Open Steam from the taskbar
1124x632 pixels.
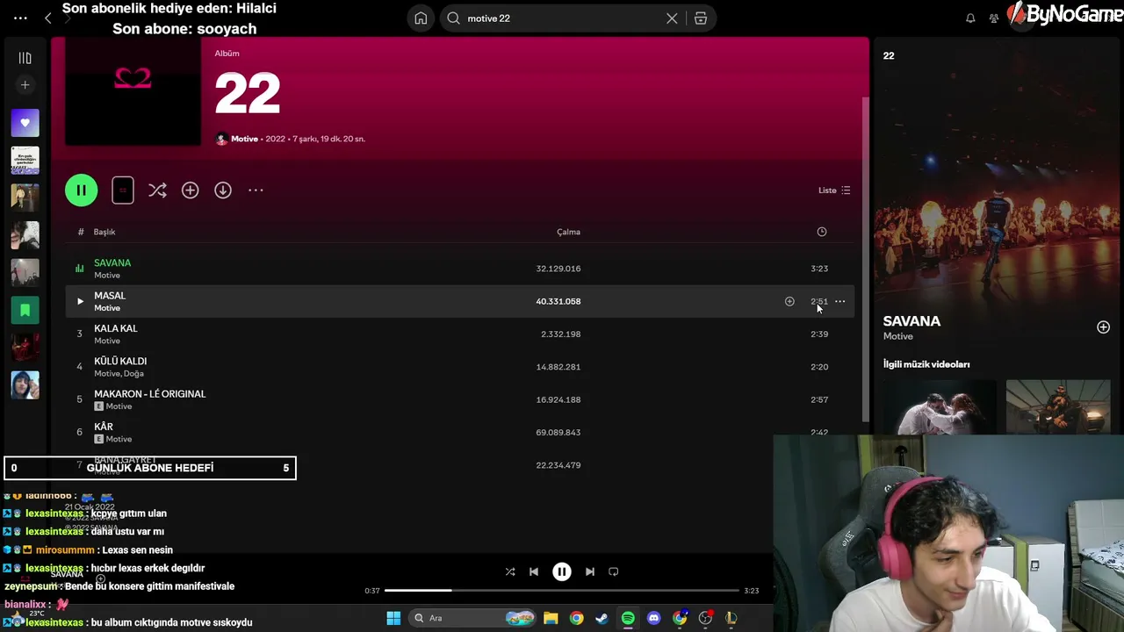pyautogui.click(x=602, y=618)
